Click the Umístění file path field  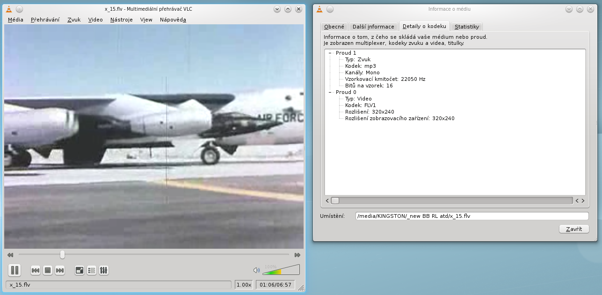(471, 216)
